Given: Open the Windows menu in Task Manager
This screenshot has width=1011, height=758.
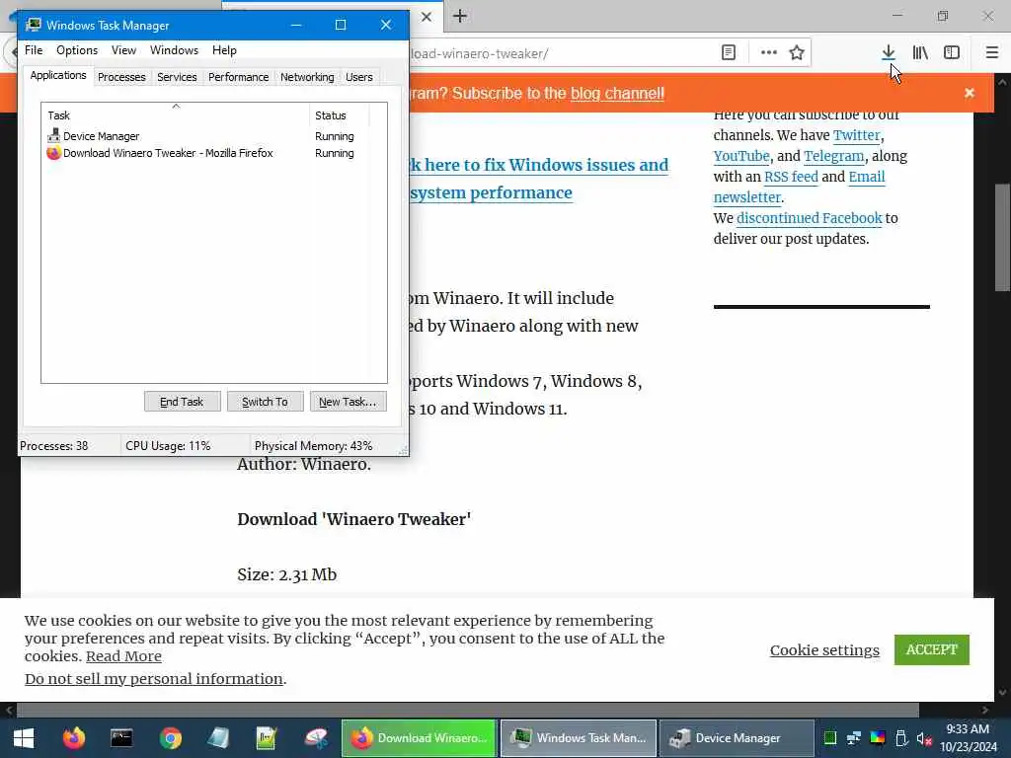Looking at the screenshot, I should (174, 50).
